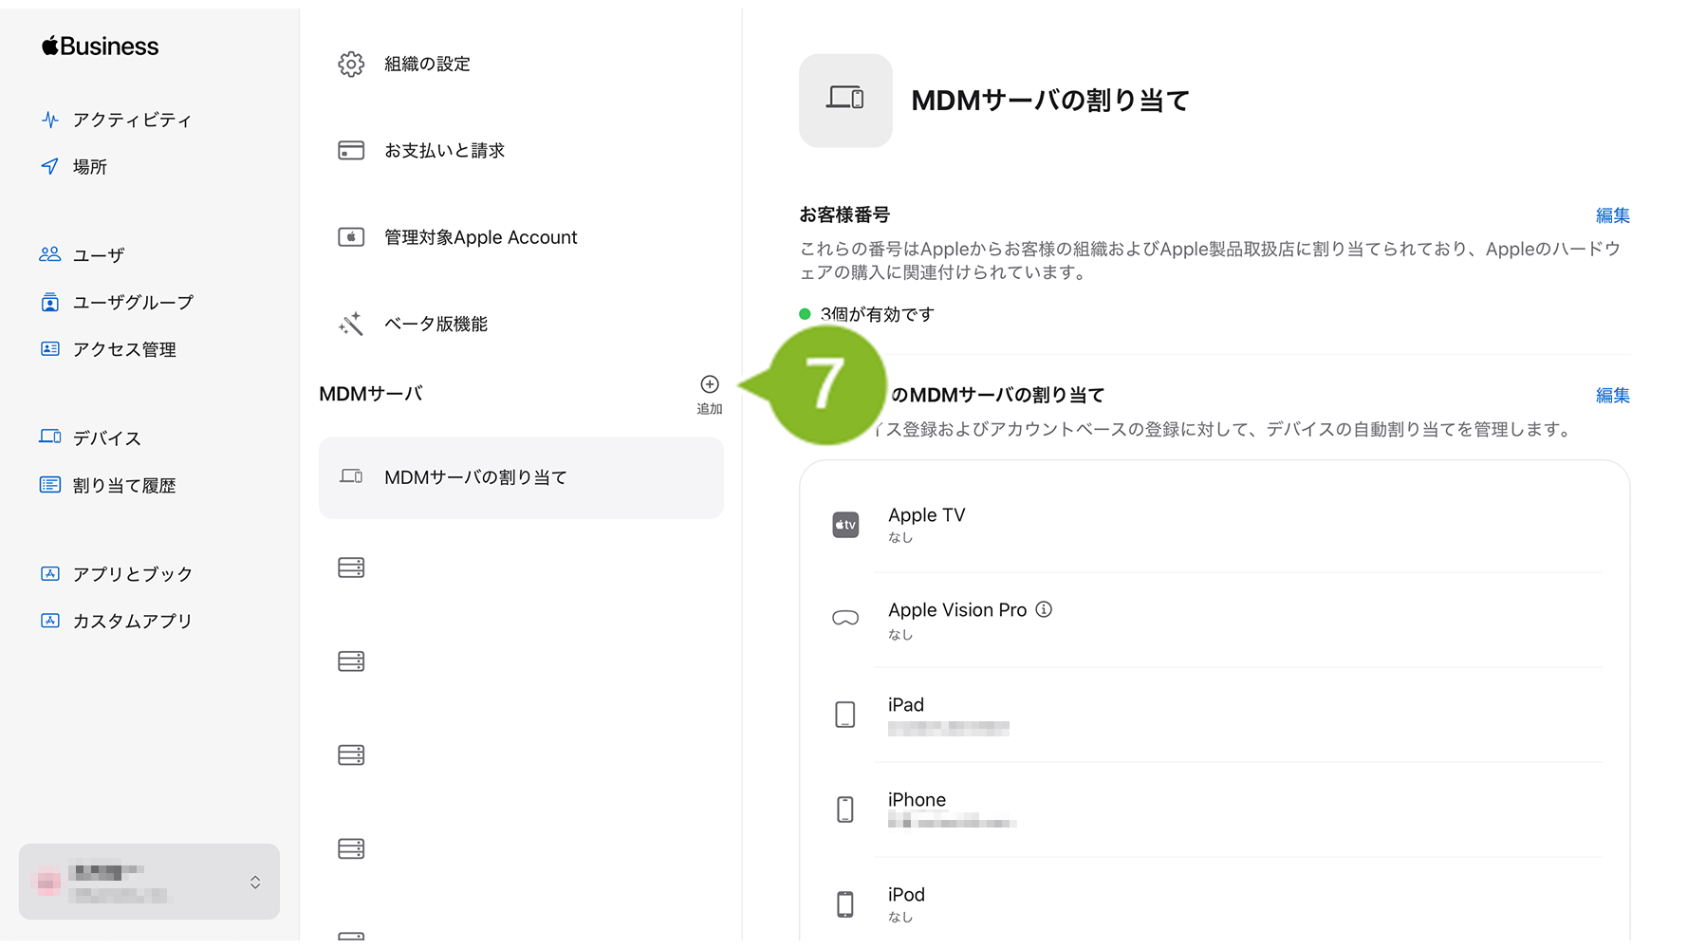Click the user group badge icon
1687x949 pixels.
pyautogui.click(x=50, y=302)
